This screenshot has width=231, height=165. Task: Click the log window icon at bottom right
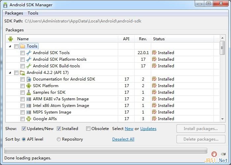224,154
